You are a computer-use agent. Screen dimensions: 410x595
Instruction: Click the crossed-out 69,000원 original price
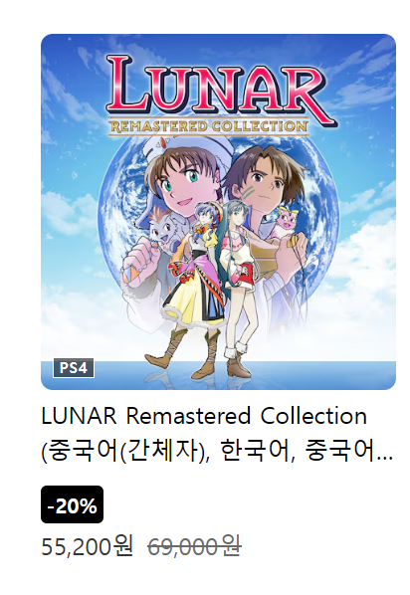tap(194, 547)
